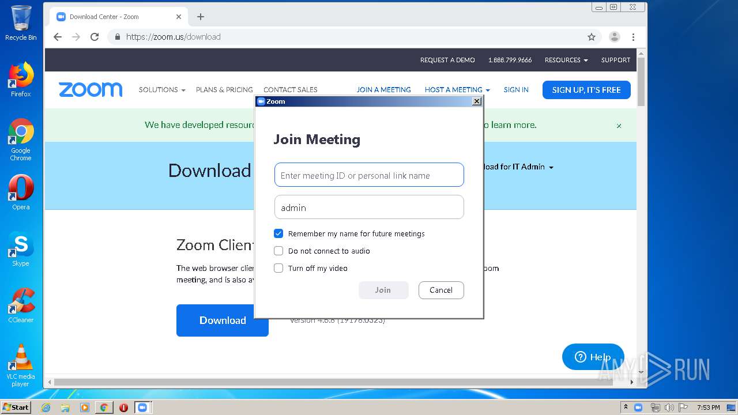Toggle Remember my name for future meetings
The width and height of the screenshot is (738, 415).
(278, 233)
